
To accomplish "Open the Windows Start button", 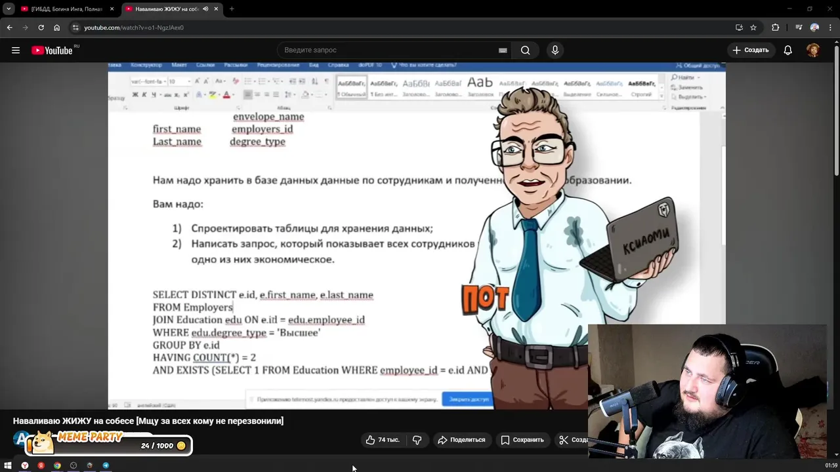I will coord(9,465).
